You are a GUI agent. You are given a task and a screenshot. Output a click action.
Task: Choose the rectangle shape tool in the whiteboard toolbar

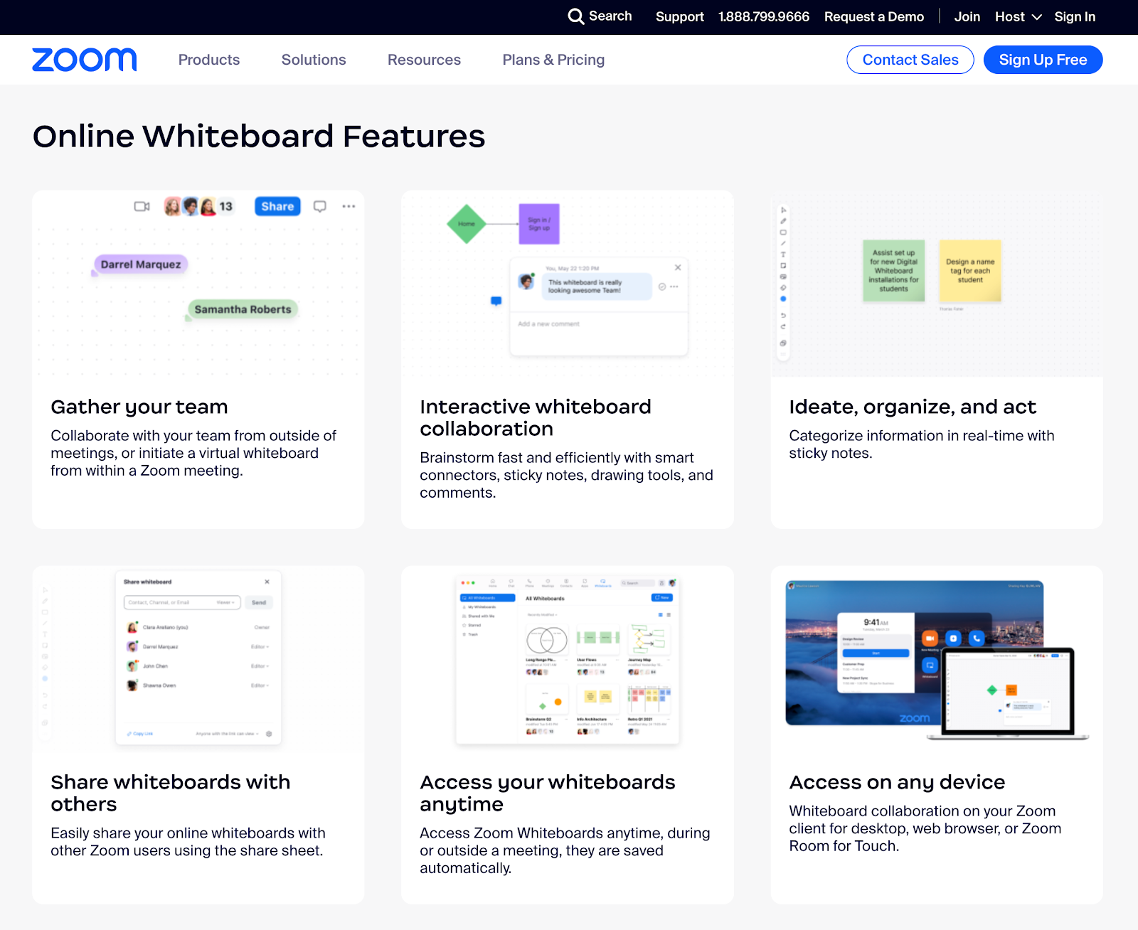783,232
